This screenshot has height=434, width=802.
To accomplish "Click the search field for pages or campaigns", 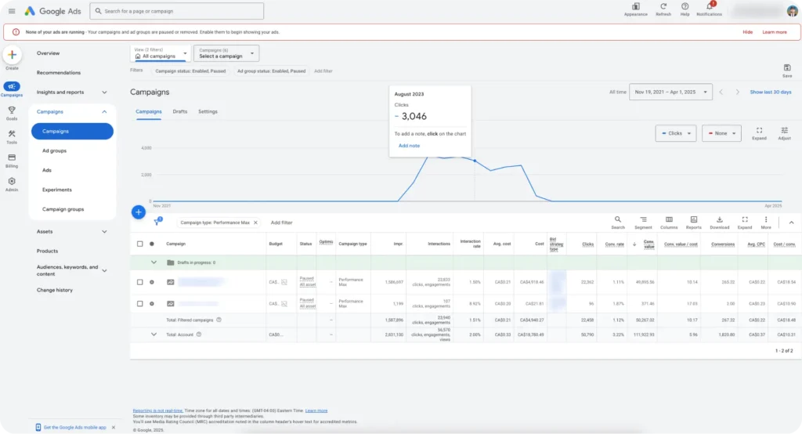I will [176, 11].
